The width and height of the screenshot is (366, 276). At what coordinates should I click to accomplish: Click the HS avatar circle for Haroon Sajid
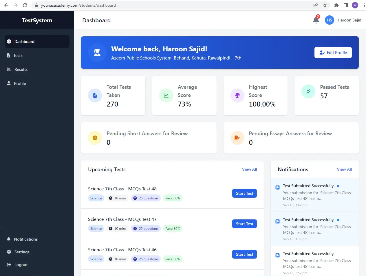329,20
